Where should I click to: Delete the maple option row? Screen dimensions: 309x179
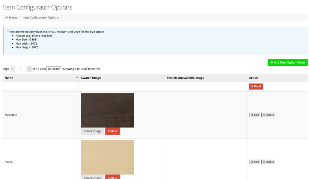tap(268, 162)
